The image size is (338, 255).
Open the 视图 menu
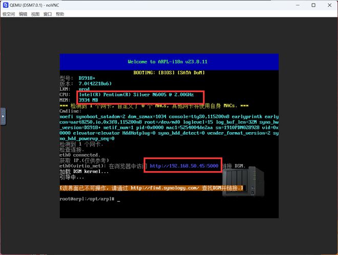coord(35,14)
